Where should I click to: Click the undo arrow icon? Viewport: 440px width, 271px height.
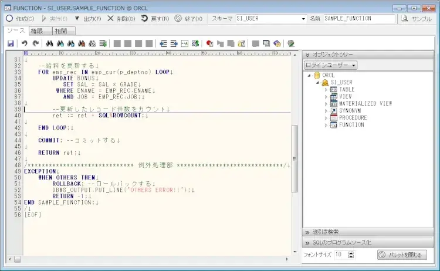[25, 43]
